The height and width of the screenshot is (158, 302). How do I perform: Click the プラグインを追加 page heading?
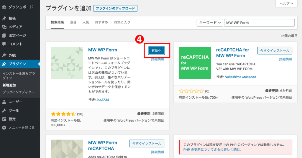[x=68, y=8]
